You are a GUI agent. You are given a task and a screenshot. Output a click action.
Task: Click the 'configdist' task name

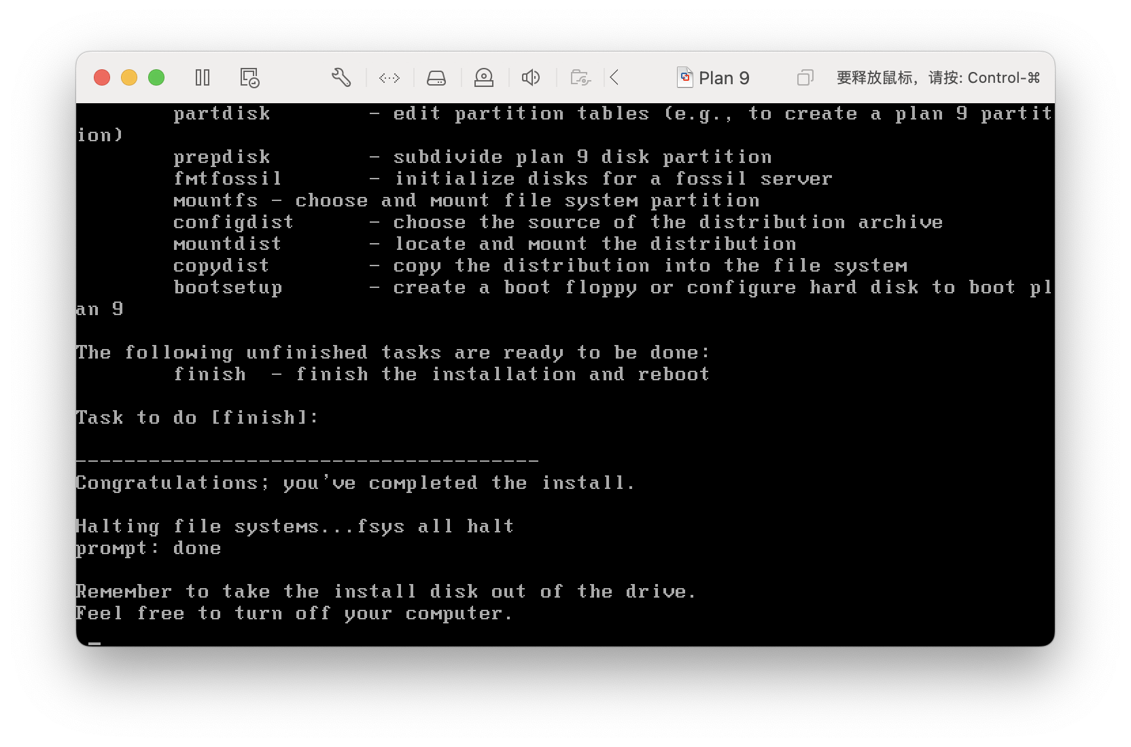coord(233,222)
